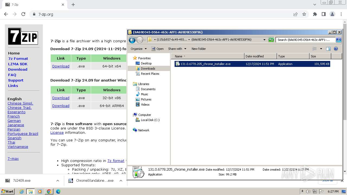Open the Organize dropdown menu
The height and width of the screenshot is (195, 347).
[x=139, y=49]
